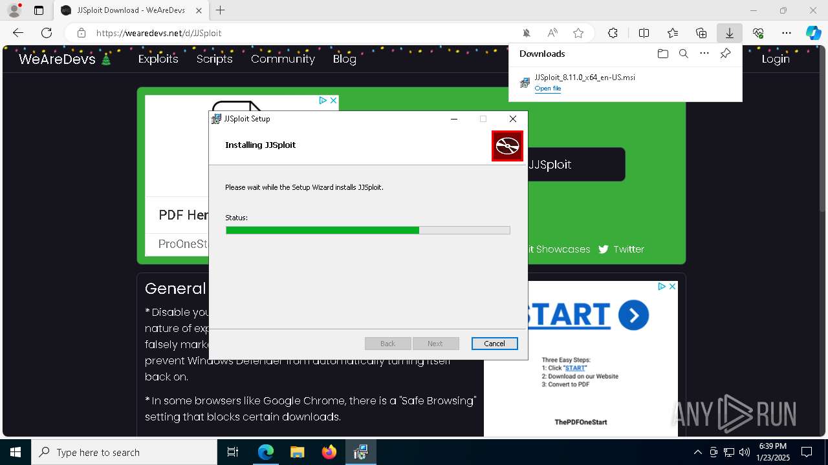828x465 pixels.
Task: Close the top-left ad with X
Action: (333, 100)
